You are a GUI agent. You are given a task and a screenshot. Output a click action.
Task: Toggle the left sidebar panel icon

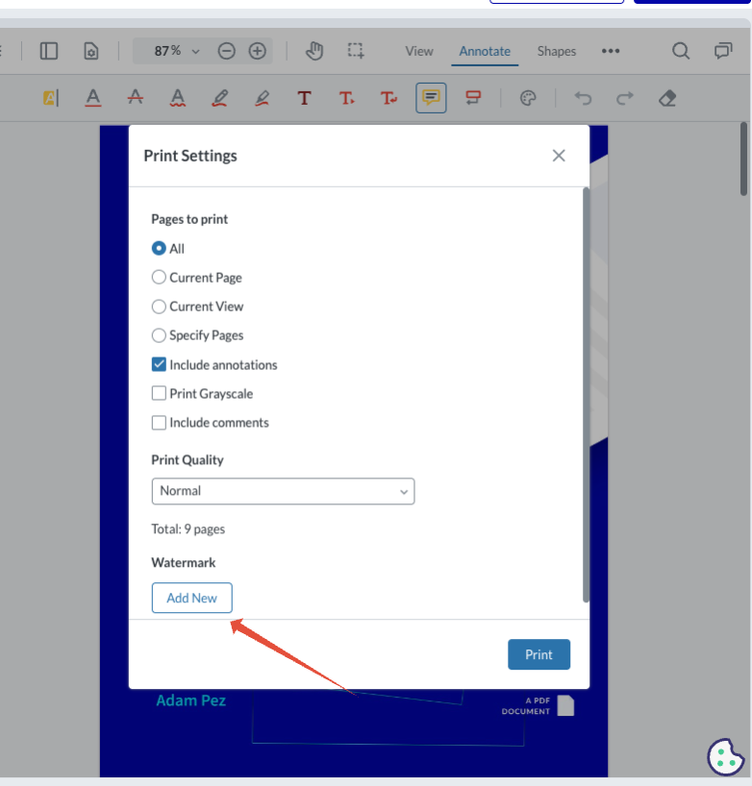click(x=49, y=51)
